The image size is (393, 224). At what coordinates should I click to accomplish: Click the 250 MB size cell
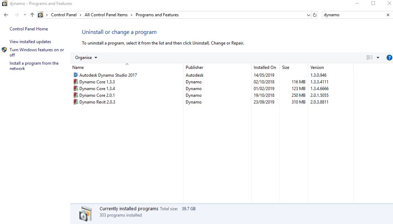click(298, 95)
